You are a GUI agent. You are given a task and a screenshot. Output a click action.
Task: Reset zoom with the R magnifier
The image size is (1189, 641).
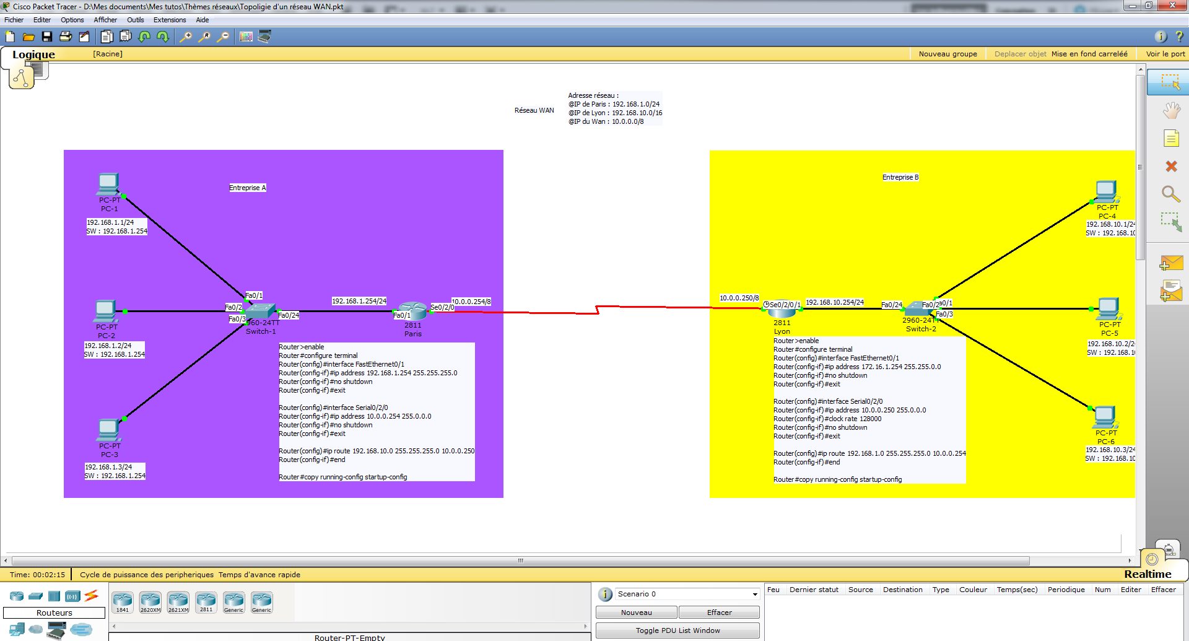[204, 37]
